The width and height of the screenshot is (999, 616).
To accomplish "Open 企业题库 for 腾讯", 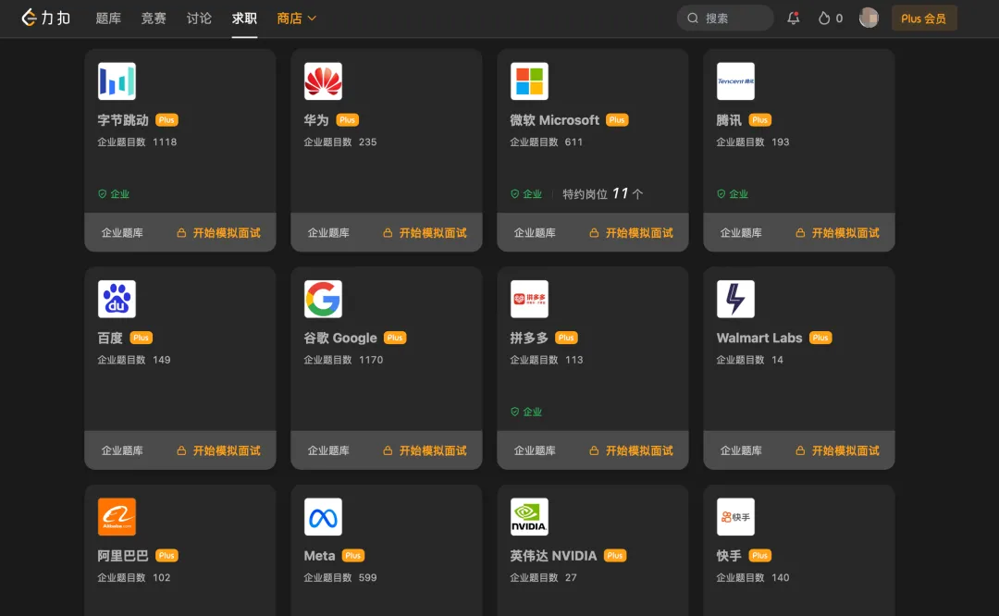I will tap(741, 232).
